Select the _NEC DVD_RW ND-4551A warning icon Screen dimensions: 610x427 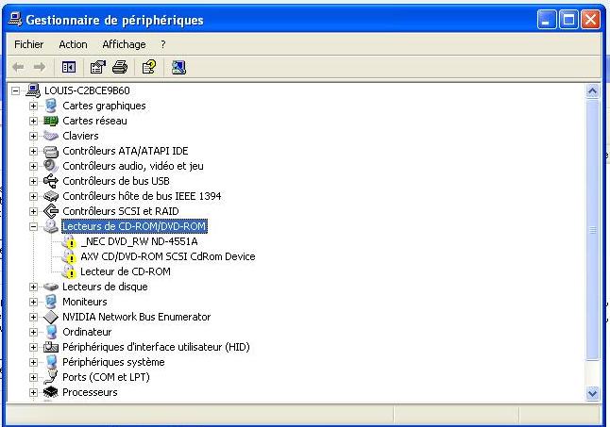click(69, 241)
